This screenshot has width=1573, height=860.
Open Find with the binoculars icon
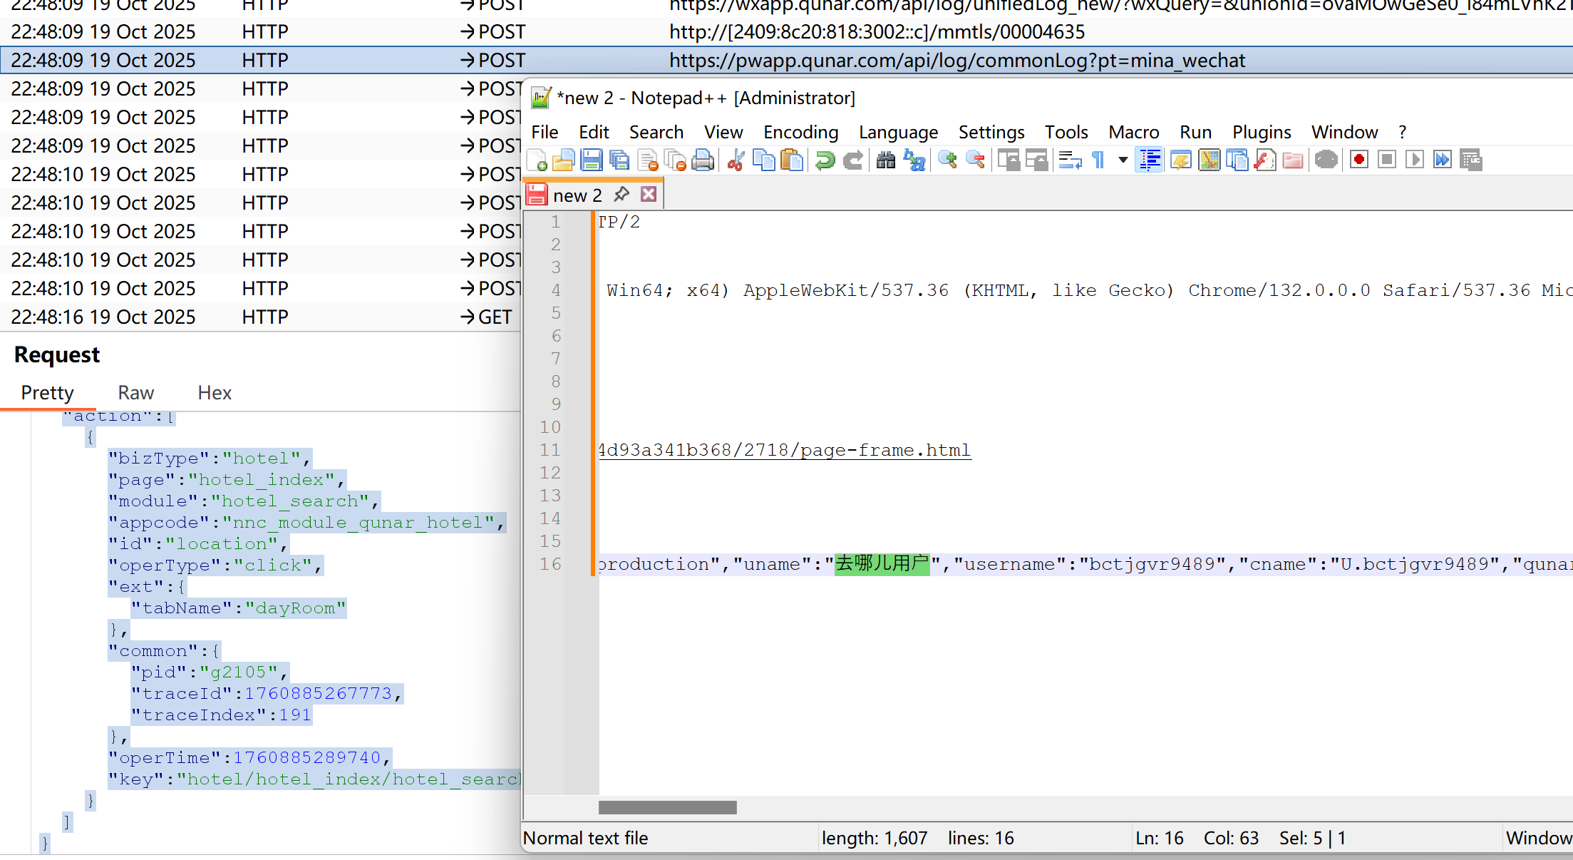[885, 160]
